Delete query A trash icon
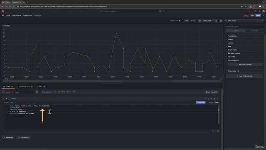The height and width of the screenshot is (150, 266). (x=214, y=99)
